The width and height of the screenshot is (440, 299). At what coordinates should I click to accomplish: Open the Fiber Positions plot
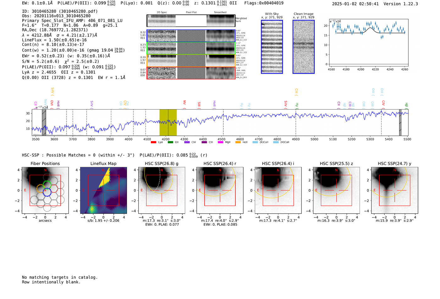(x=45, y=190)
